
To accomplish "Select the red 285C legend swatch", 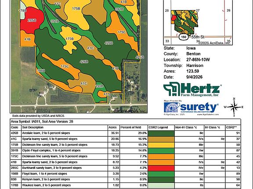I will (x=161, y=168).
